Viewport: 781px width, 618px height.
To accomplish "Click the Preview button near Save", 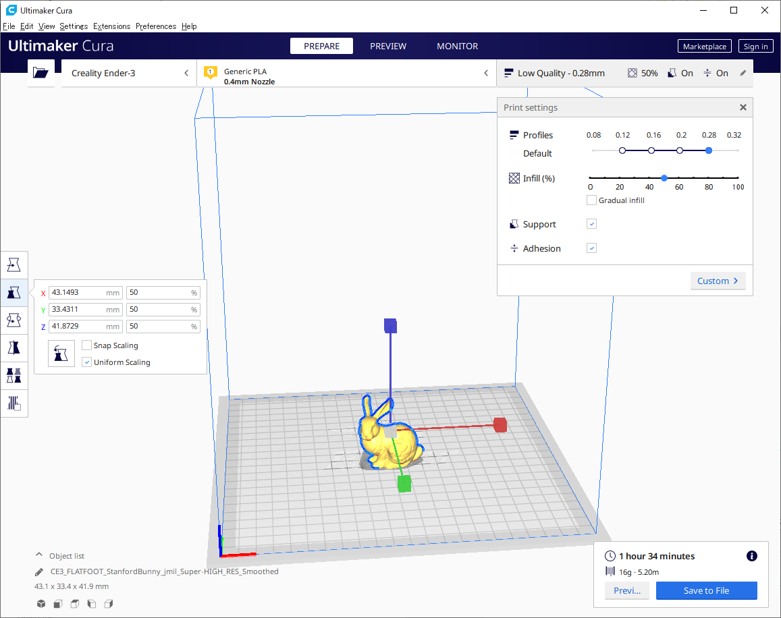I will pos(627,590).
